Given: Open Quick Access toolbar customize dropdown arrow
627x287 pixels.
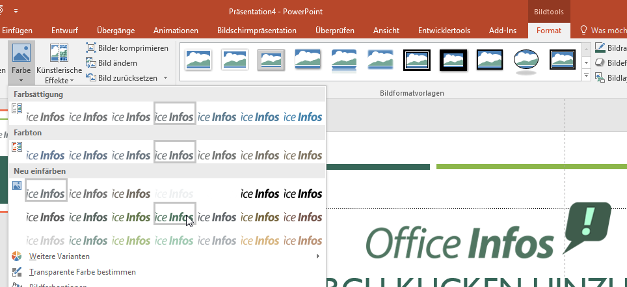Looking at the screenshot, I should tap(16, 11).
